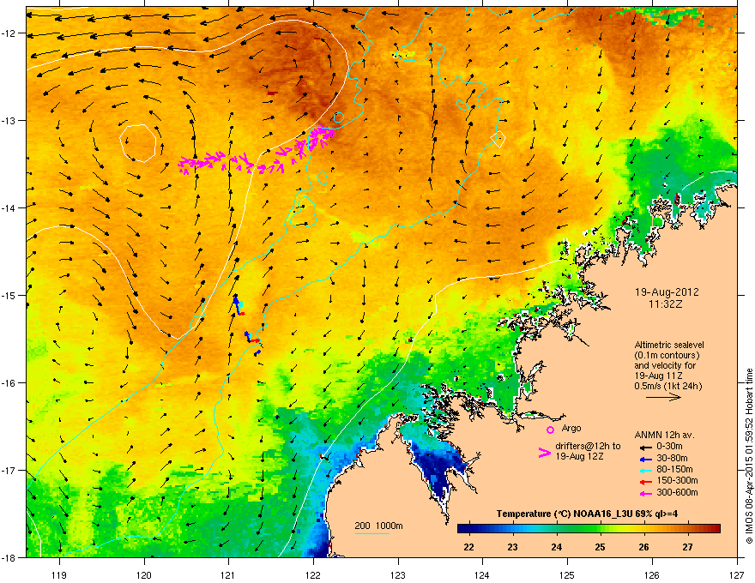755x583 pixels.
Task: Click the cyan line under 200 1000m label
Action: pos(371,533)
